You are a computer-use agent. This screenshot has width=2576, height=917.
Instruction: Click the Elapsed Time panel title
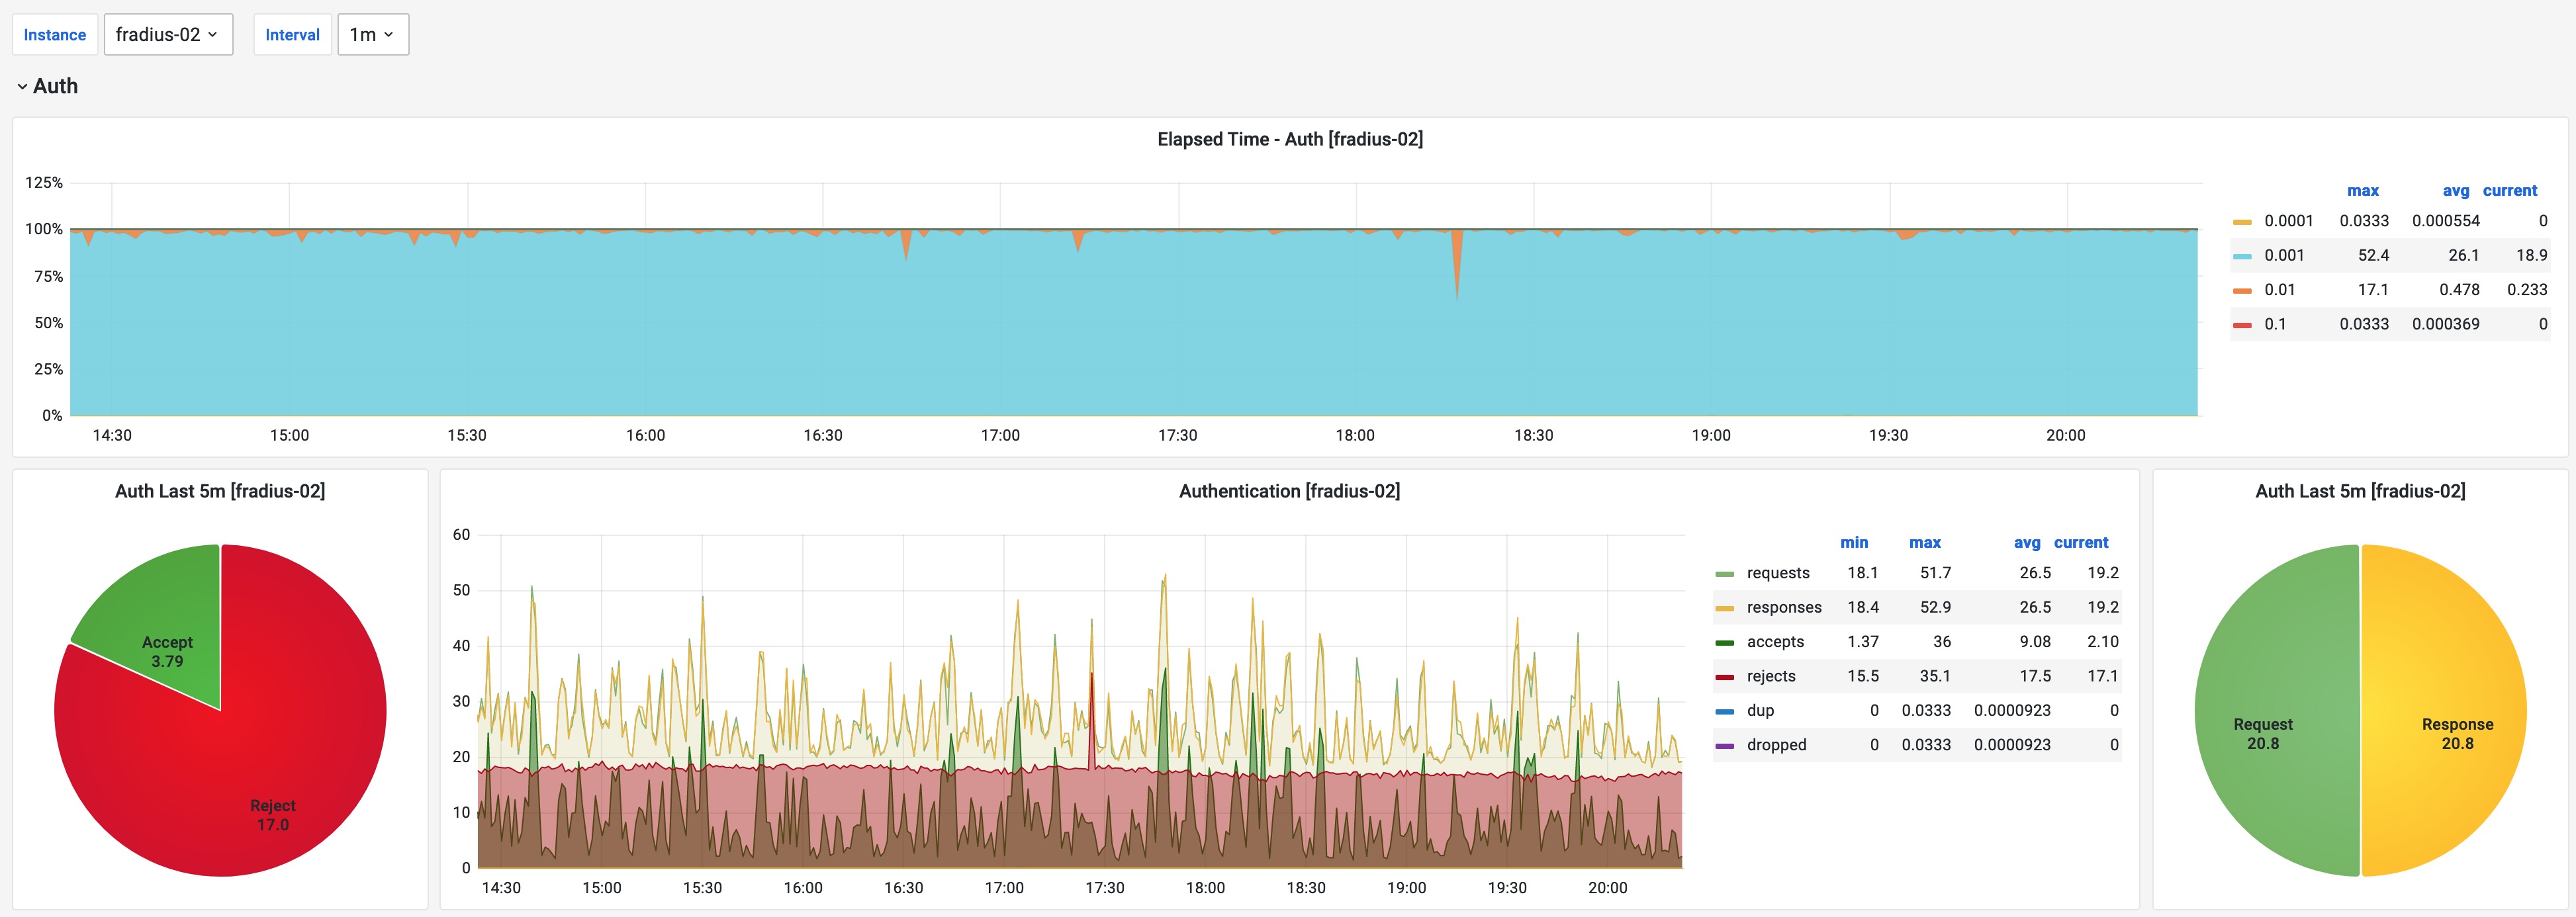click(x=1289, y=139)
